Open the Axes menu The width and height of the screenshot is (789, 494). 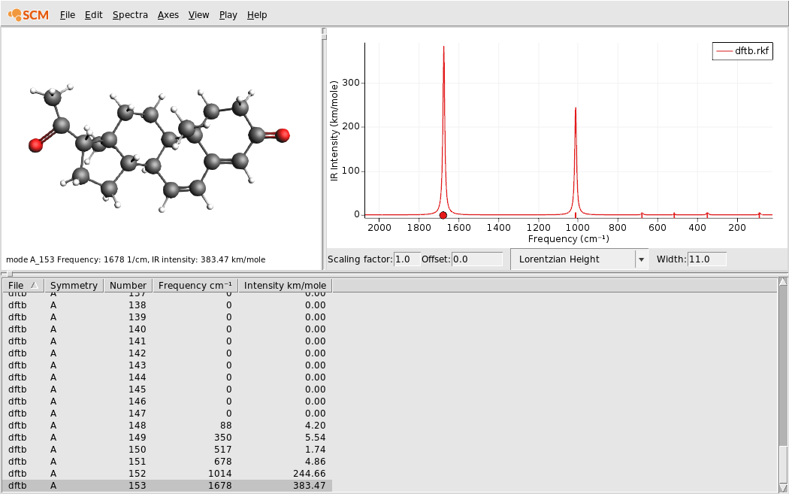168,14
